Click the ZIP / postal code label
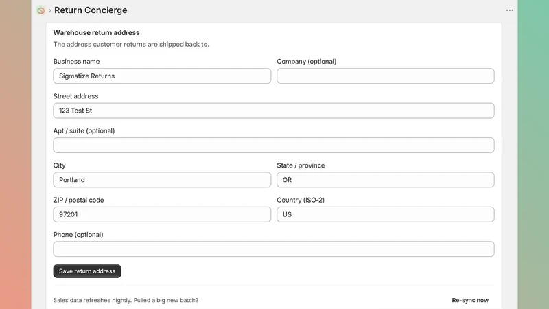 [x=78, y=200]
